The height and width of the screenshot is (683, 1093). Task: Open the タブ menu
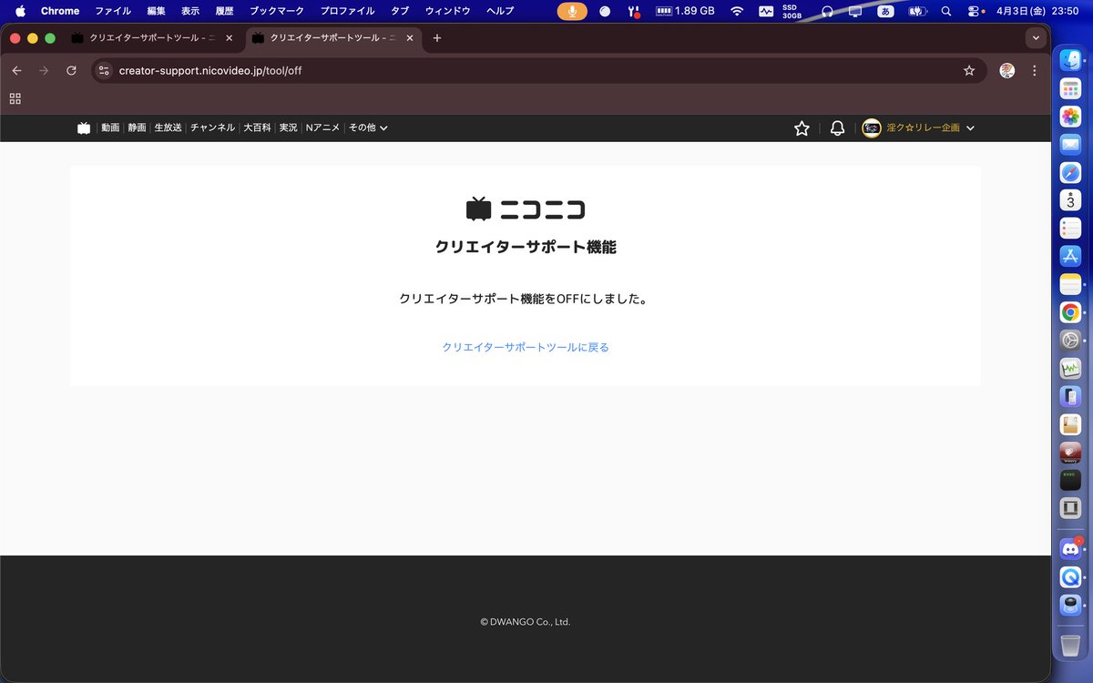click(x=399, y=11)
